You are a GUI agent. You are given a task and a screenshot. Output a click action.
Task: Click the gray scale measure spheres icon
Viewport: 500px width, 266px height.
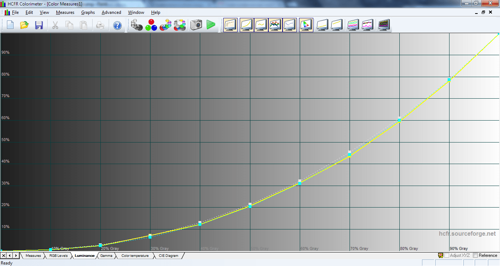pos(137,25)
